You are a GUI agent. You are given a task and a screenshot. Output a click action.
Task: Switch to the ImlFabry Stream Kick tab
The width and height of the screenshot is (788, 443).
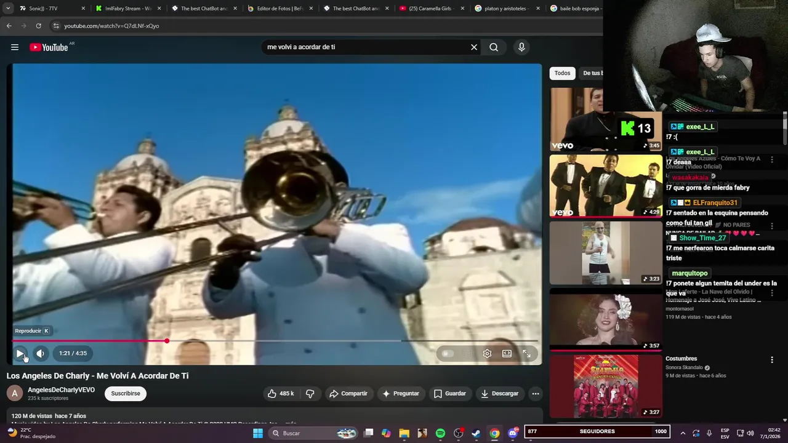click(127, 9)
